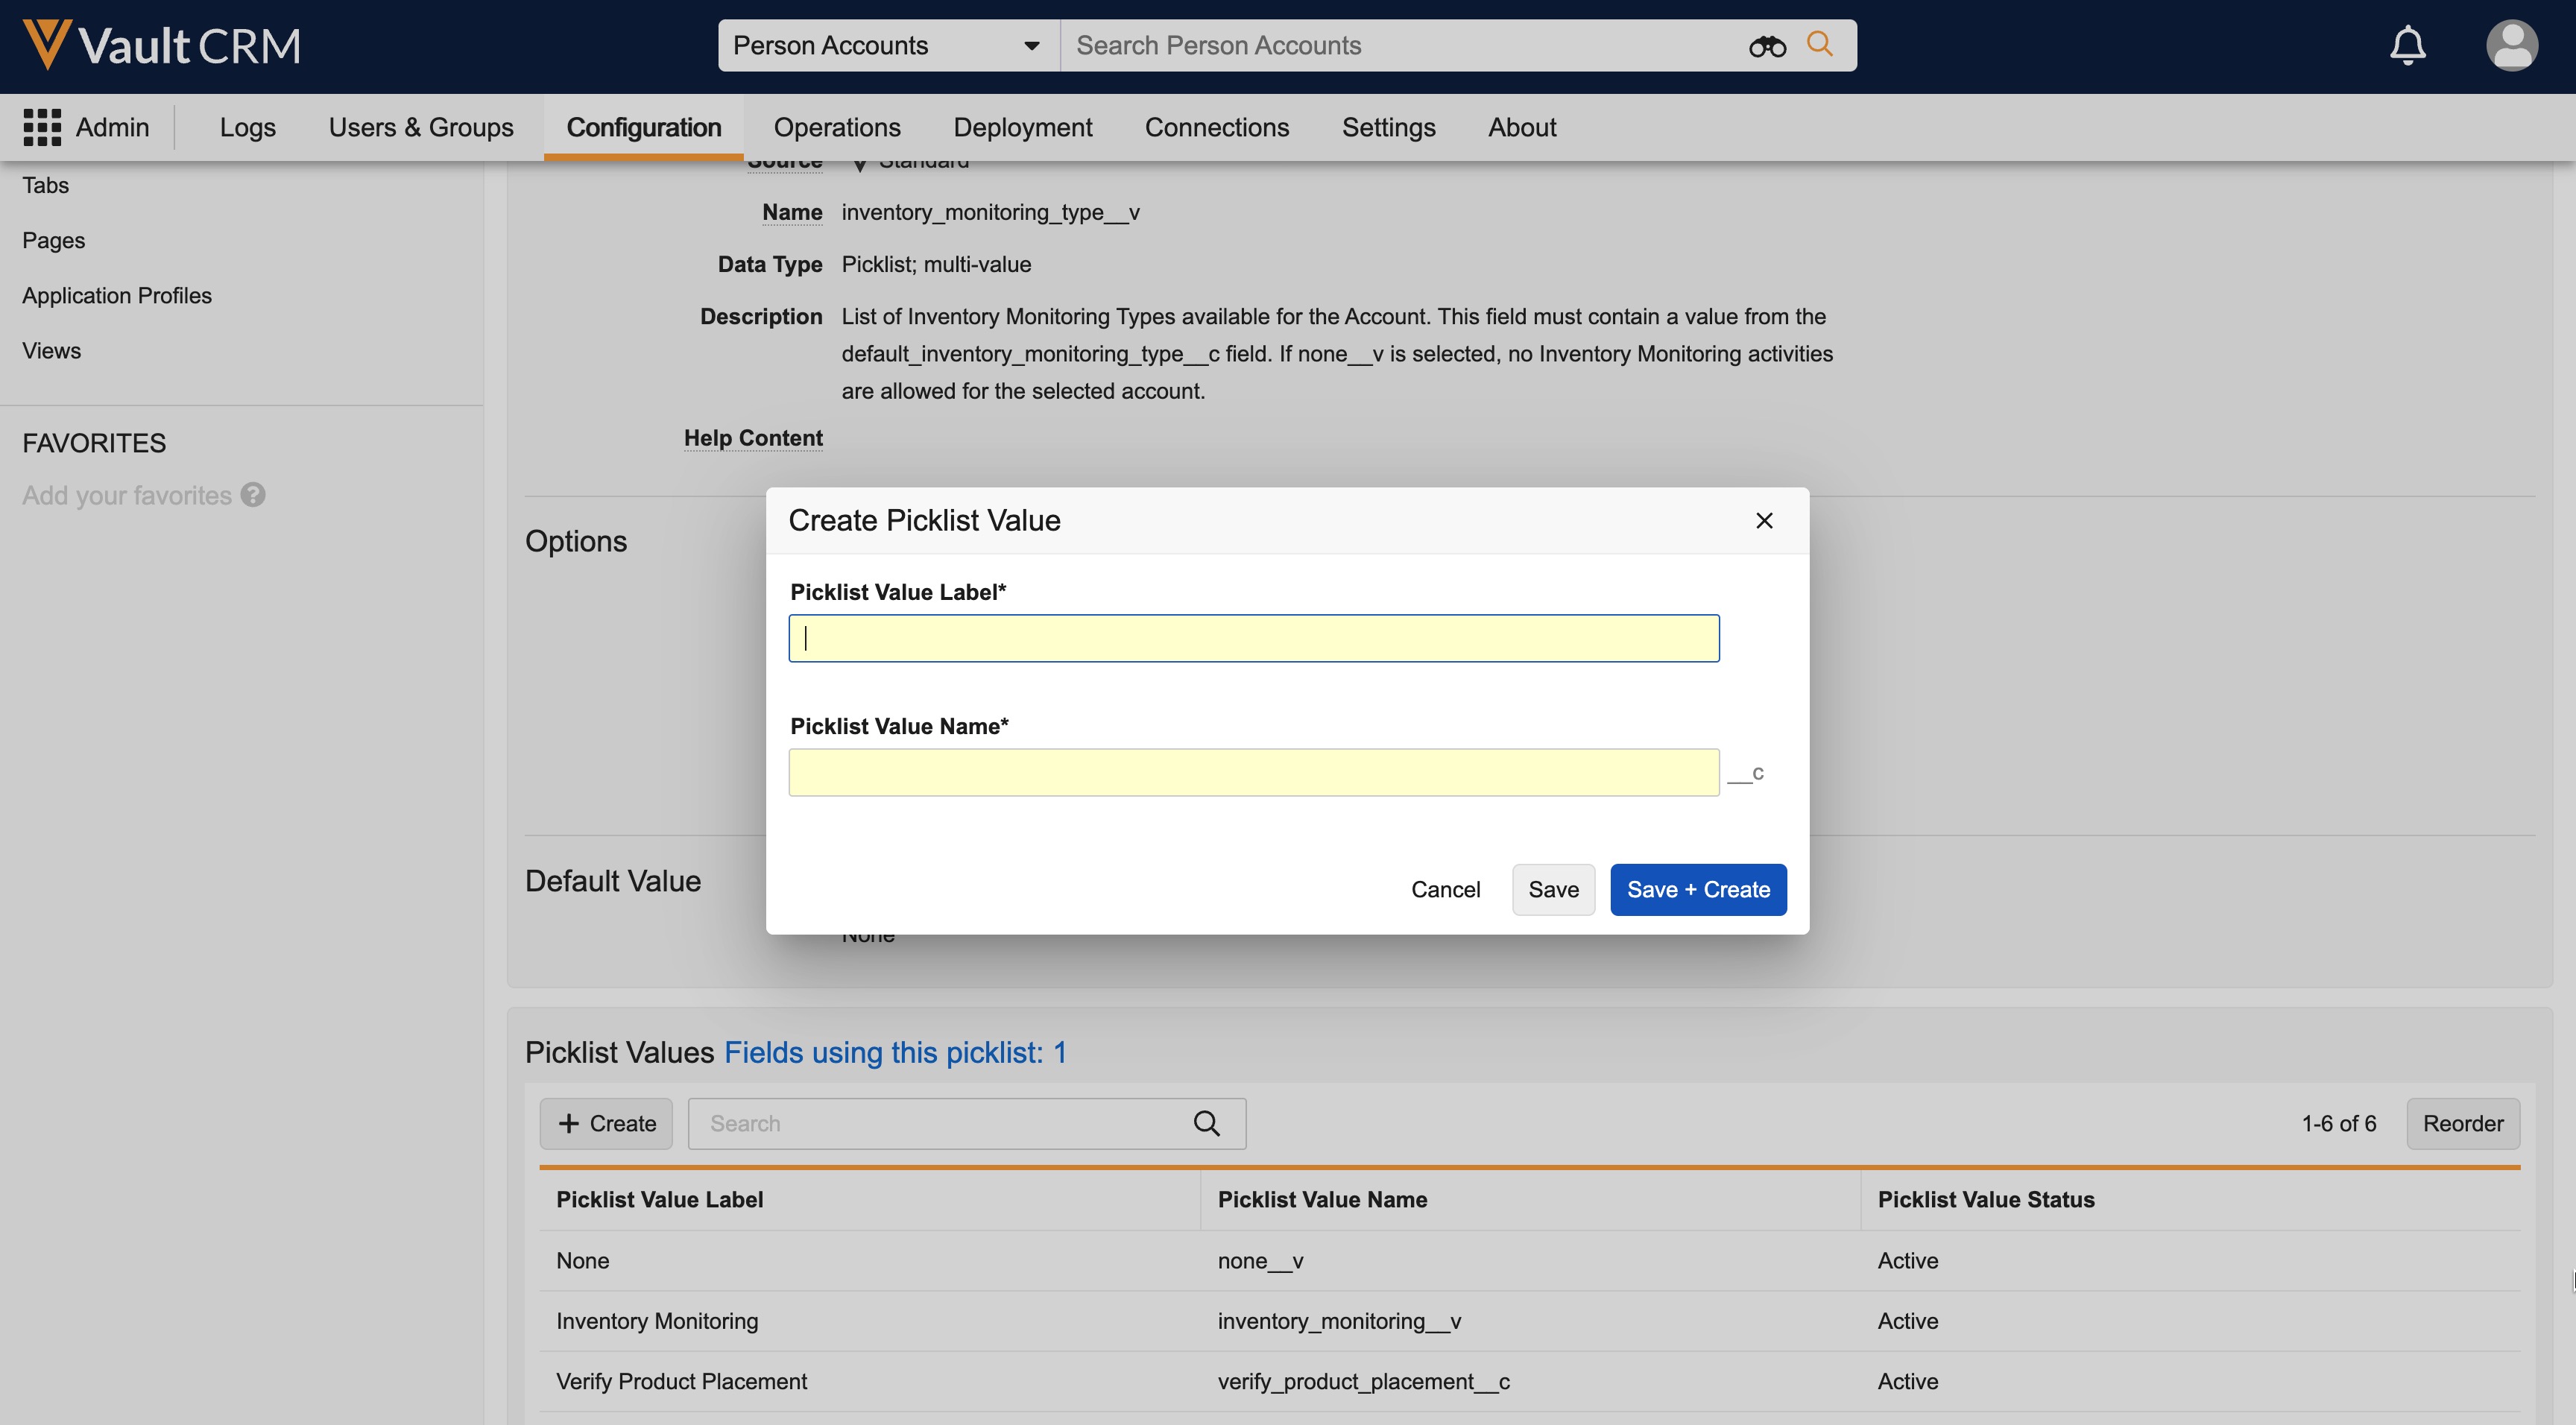
Task: Click the orange search magnifier icon
Action: coord(1820,45)
